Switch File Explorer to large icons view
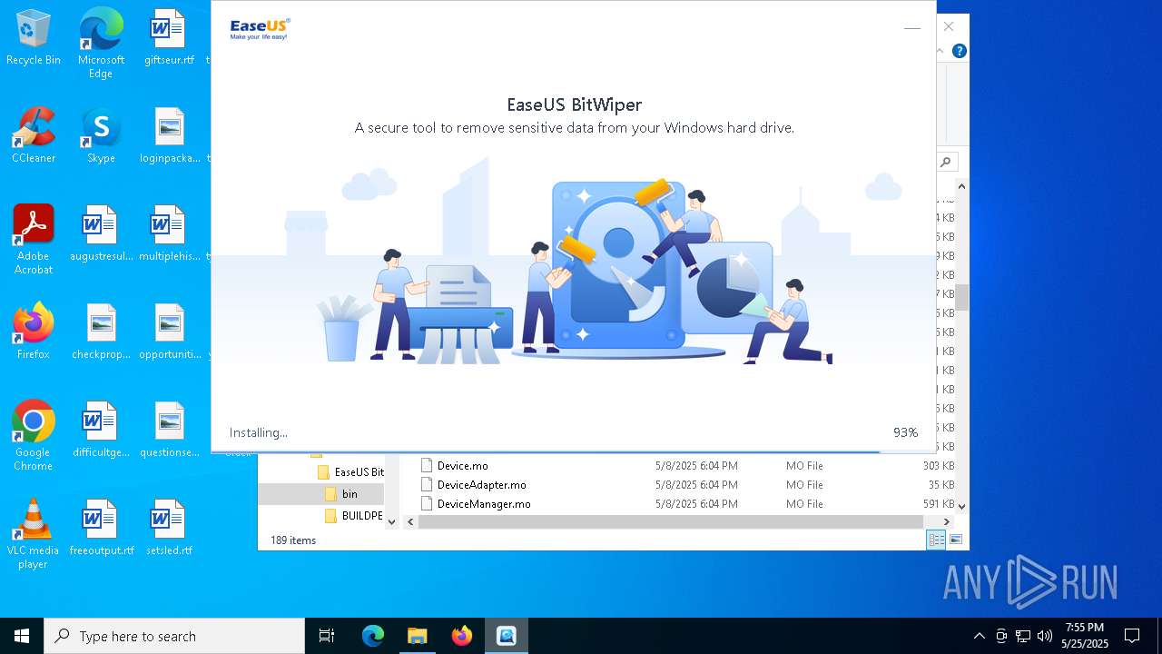Viewport: 1162px width, 654px height. [955, 540]
